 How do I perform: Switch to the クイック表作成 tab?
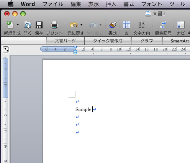tap(108, 41)
